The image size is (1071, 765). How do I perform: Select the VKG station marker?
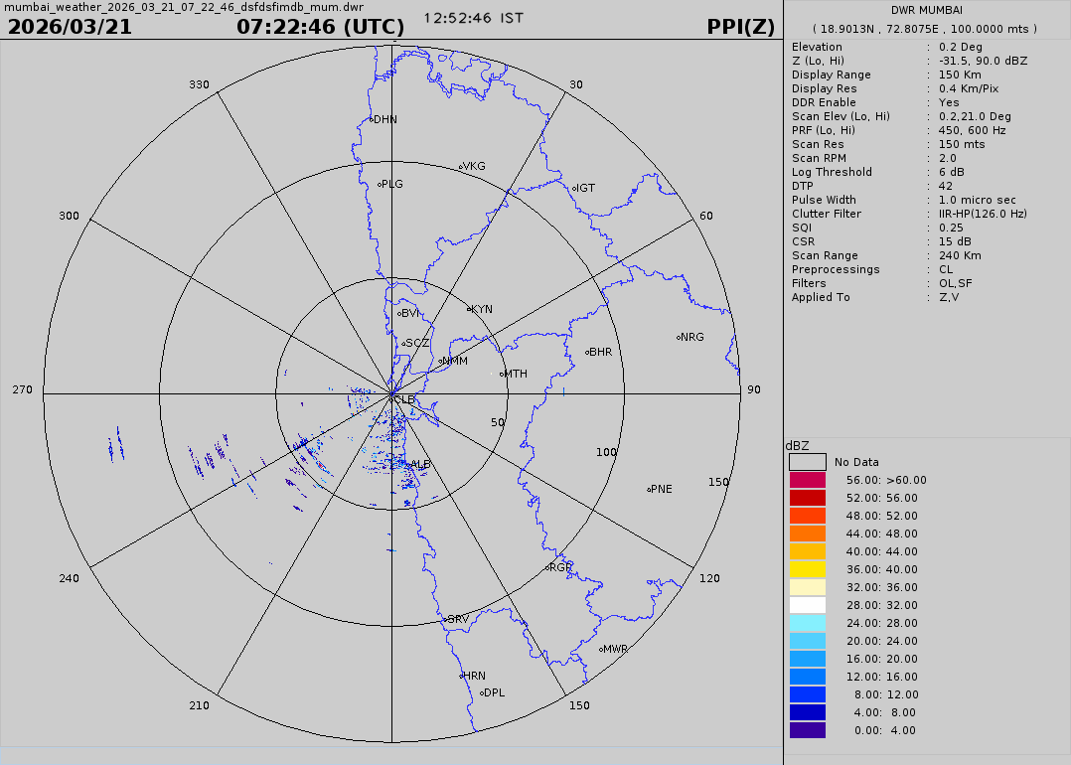pyautogui.click(x=461, y=167)
